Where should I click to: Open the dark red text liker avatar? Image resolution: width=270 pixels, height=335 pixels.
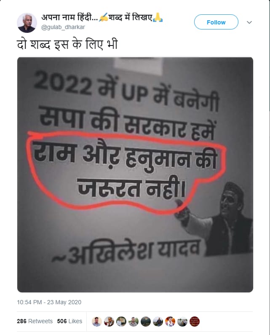tap(194, 322)
